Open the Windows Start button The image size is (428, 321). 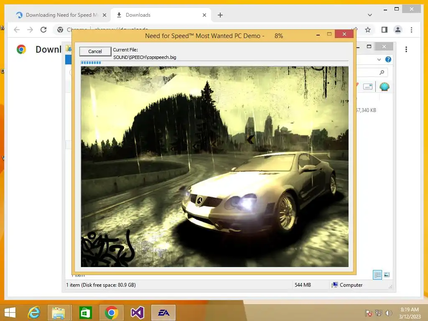pos(10,313)
